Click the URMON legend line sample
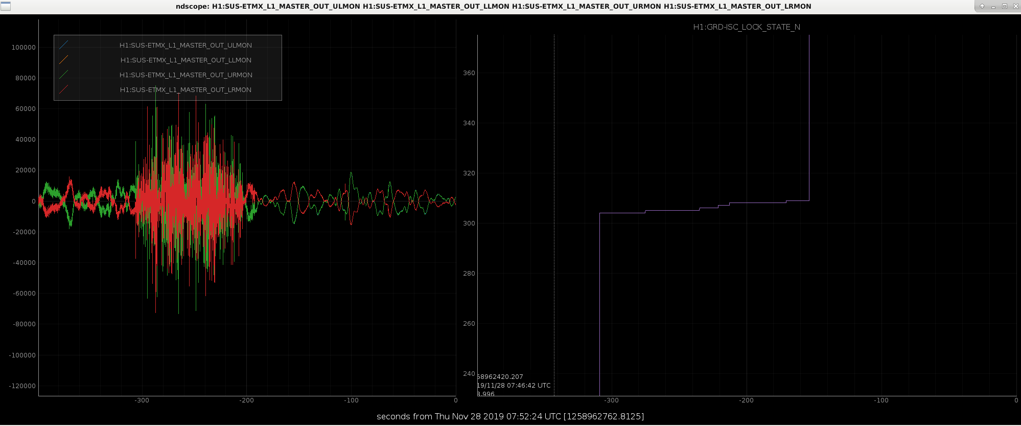1021x426 pixels. (x=63, y=75)
